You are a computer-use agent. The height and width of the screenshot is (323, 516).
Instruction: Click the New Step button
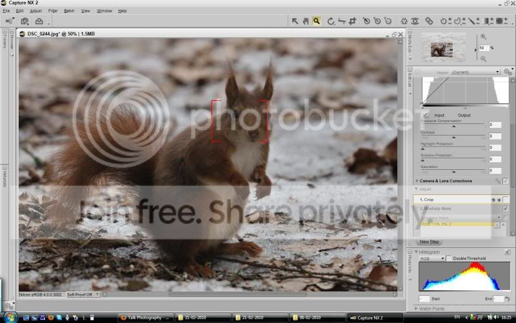click(429, 242)
